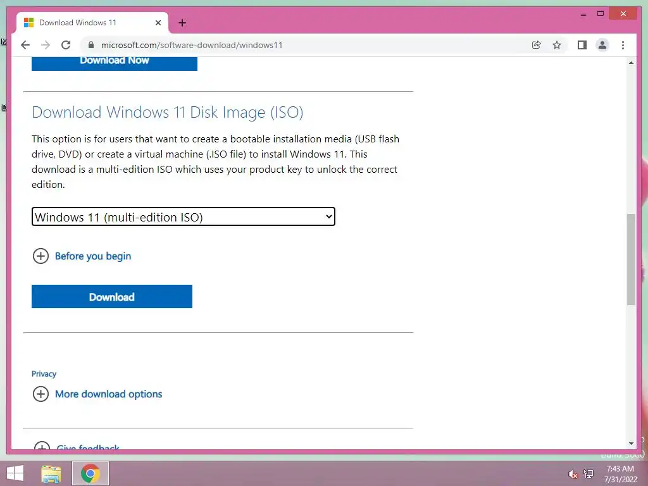
Task: Open the Chrome side panel icon
Action: (x=582, y=45)
